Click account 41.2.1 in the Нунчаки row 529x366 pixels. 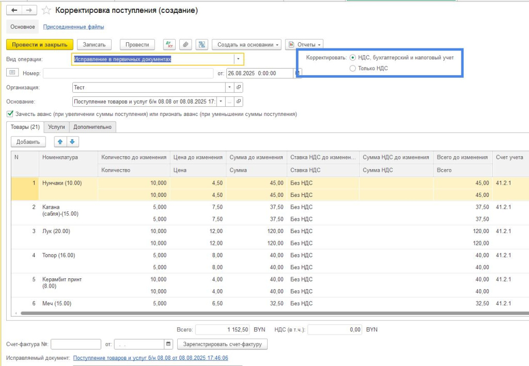(x=504, y=183)
